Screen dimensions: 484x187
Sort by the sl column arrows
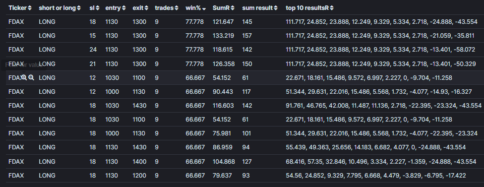pos(98,8)
